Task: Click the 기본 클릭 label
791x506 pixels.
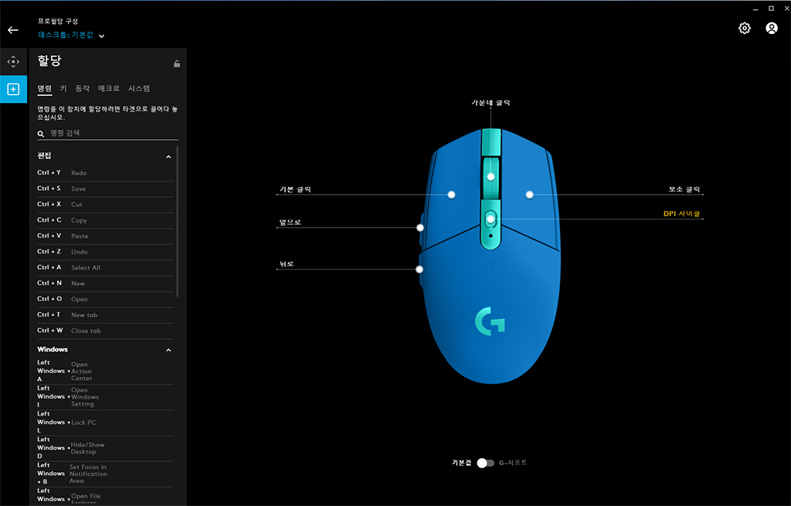Action: tap(295, 189)
